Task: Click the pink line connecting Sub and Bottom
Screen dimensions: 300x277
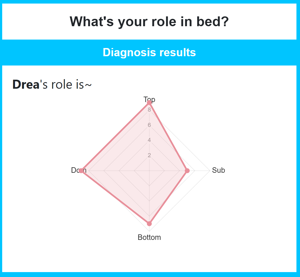Action: point(168,197)
